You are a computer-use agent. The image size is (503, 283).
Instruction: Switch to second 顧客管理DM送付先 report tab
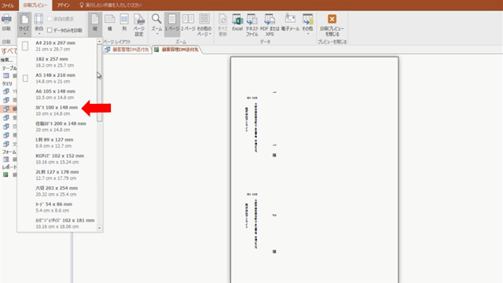(177, 50)
